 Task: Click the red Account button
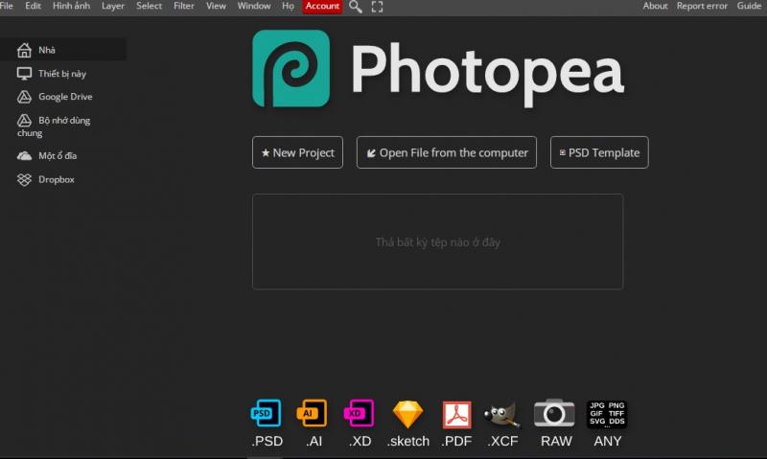pyautogui.click(x=322, y=7)
